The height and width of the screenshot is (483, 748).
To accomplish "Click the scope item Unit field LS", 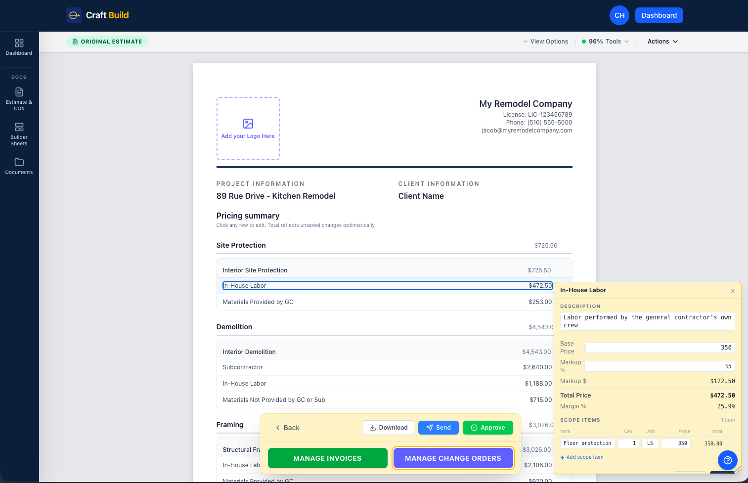I will [x=650, y=443].
